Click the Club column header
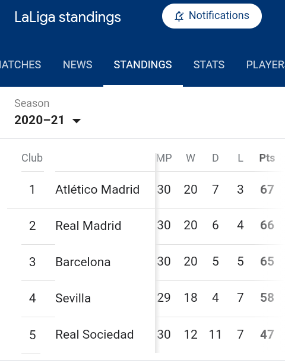 click(32, 158)
